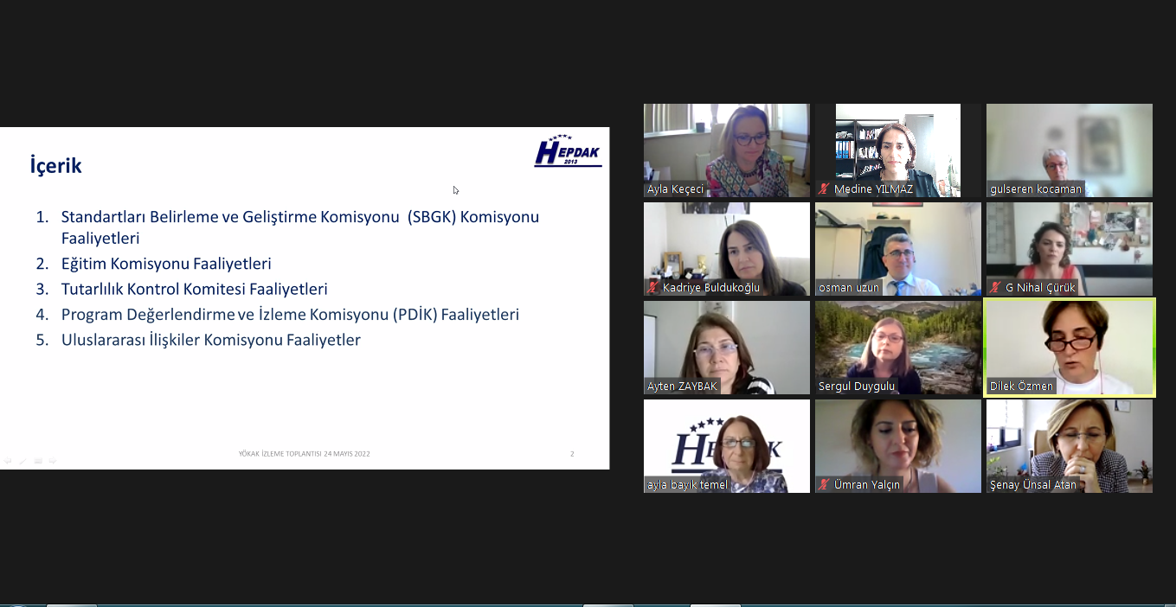The height and width of the screenshot is (607, 1176).
Task: Click Kadriye Buldukoğlu's muted microphone icon
Action: (653, 288)
